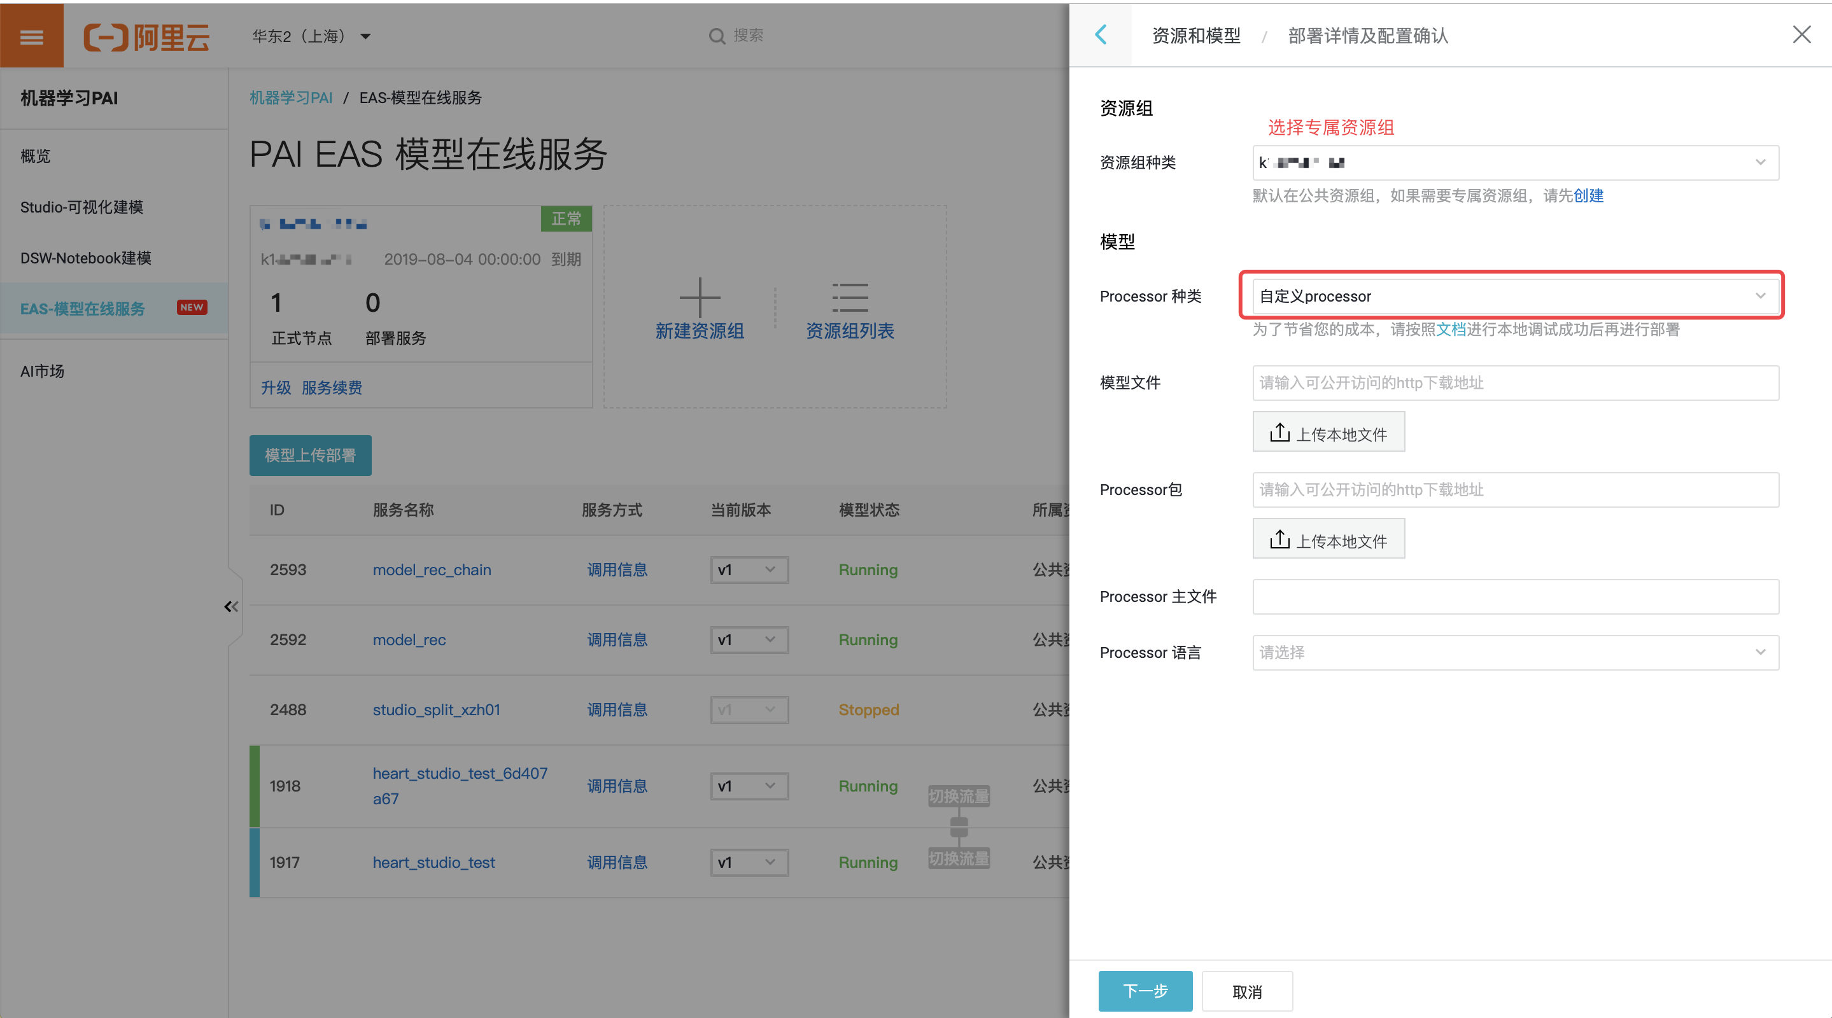Screen dimensions: 1832x1018
Task: Click the 资源和模型 step tab
Action: 1196,36
